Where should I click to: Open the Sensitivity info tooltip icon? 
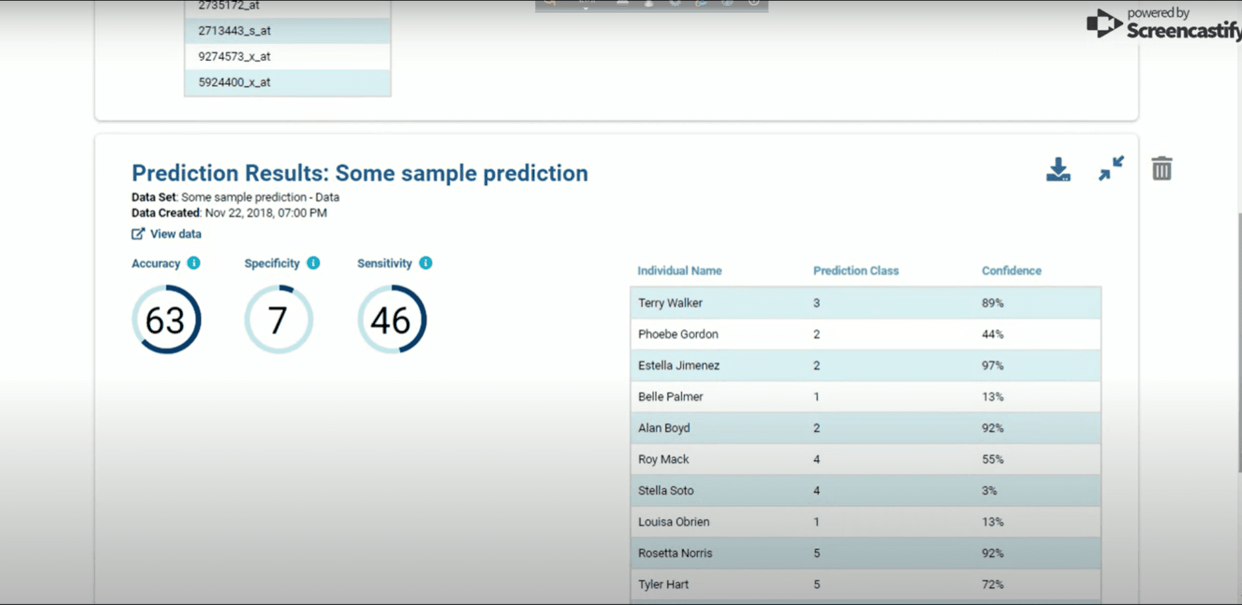pyautogui.click(x=426, y=263)
